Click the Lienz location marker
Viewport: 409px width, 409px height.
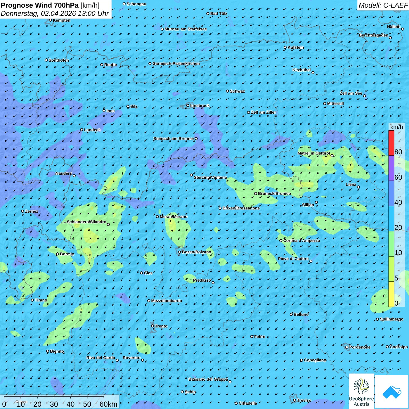[x=358, y=187]
